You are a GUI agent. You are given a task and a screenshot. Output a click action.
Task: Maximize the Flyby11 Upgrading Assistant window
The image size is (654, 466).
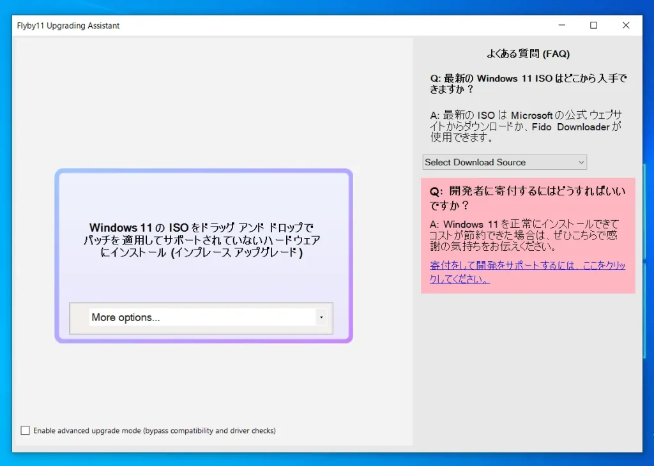click(x=593, y=26)
